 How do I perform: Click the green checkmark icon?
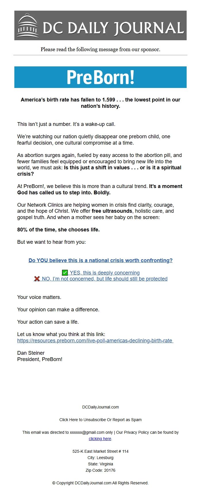point(65,273)
